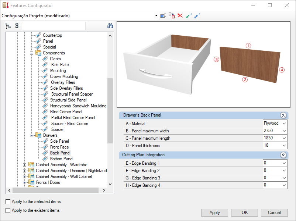296x221 pixels.
Task: Select Bottom Panel under Drawers
Action: tap(62, 159)
